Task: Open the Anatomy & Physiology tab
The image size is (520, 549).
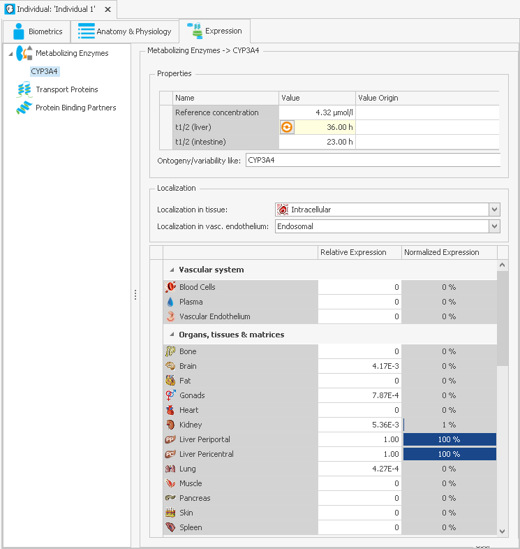Action: click(124, 31)
